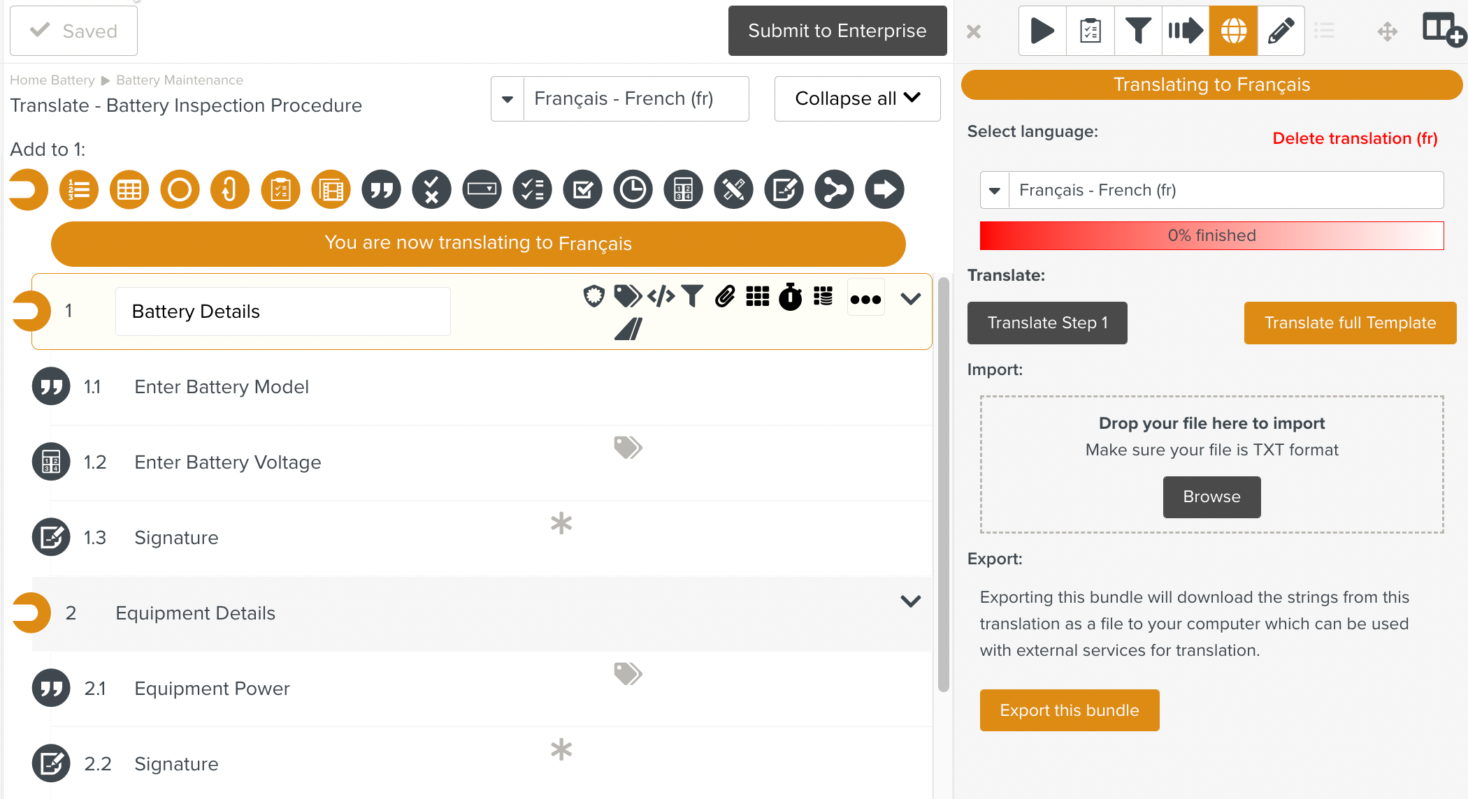The width and height of the screenshot is (1468, 799).
Task: Click the Translate full Template button
Action: pos(1350,323)
